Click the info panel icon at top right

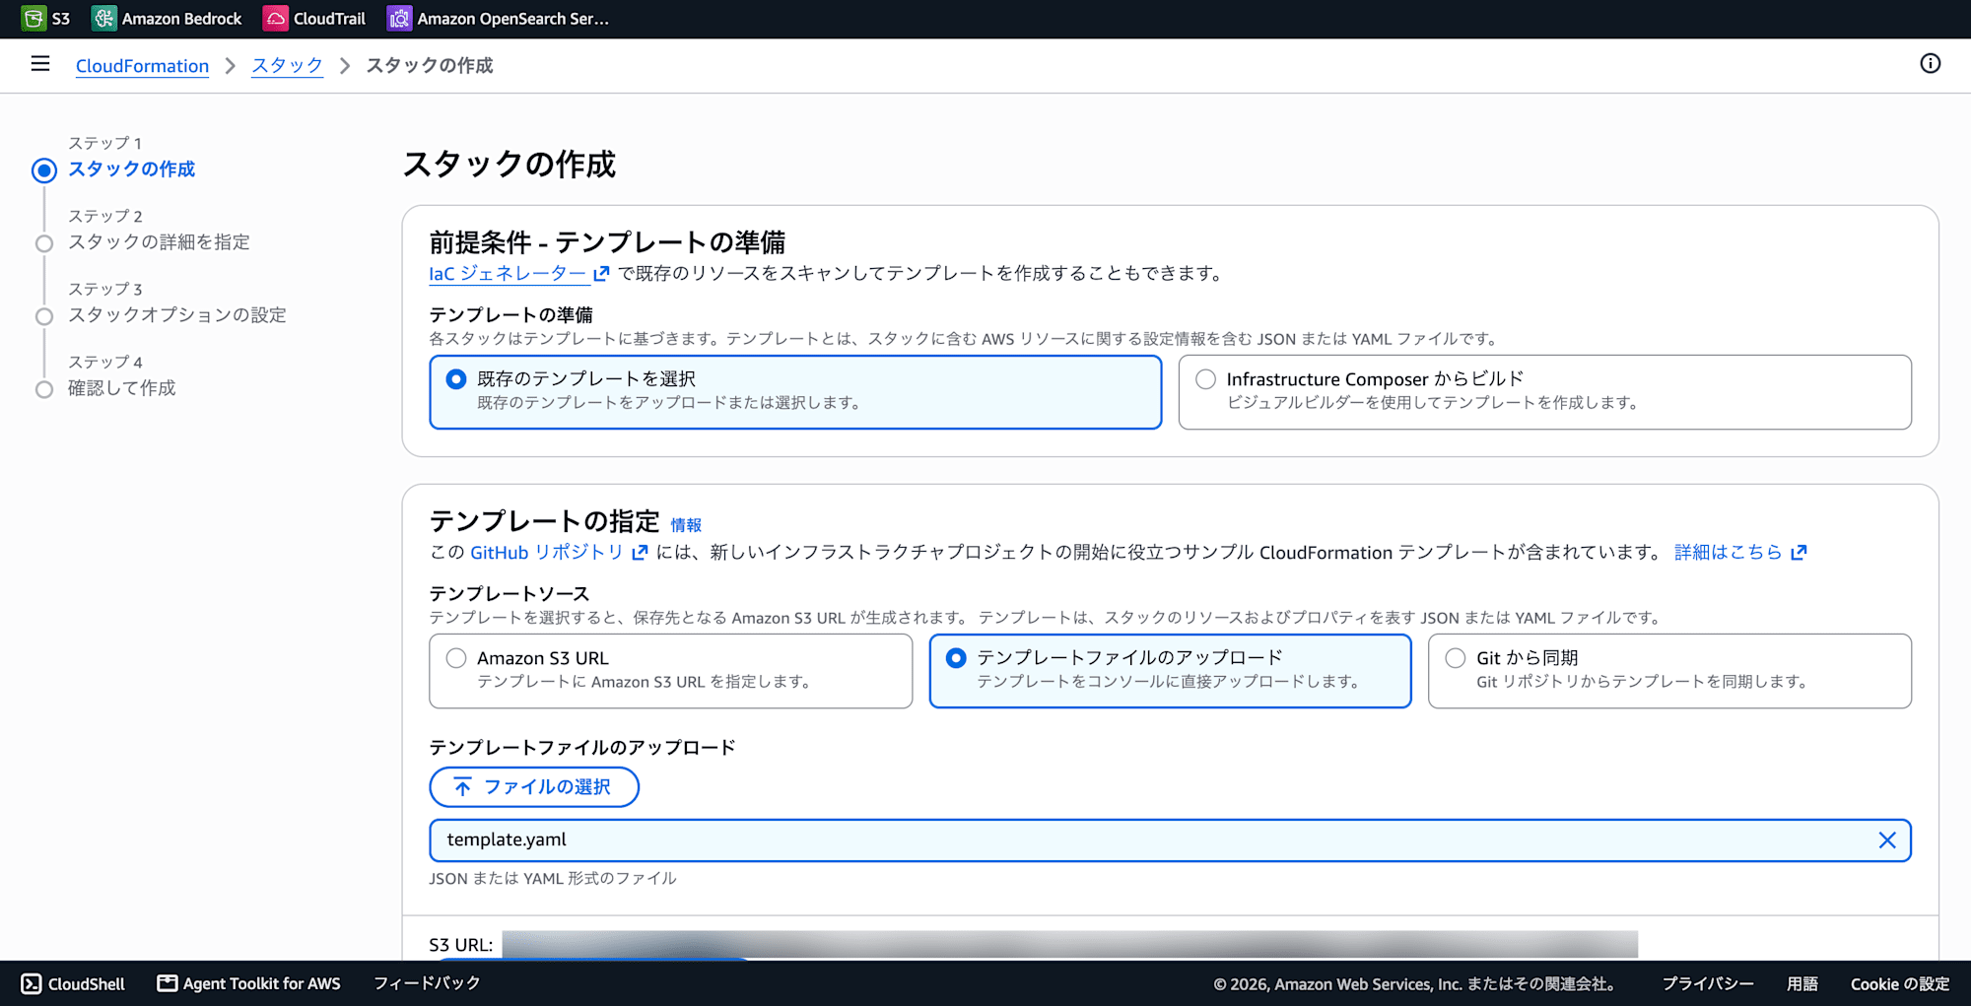[1930, 64]
